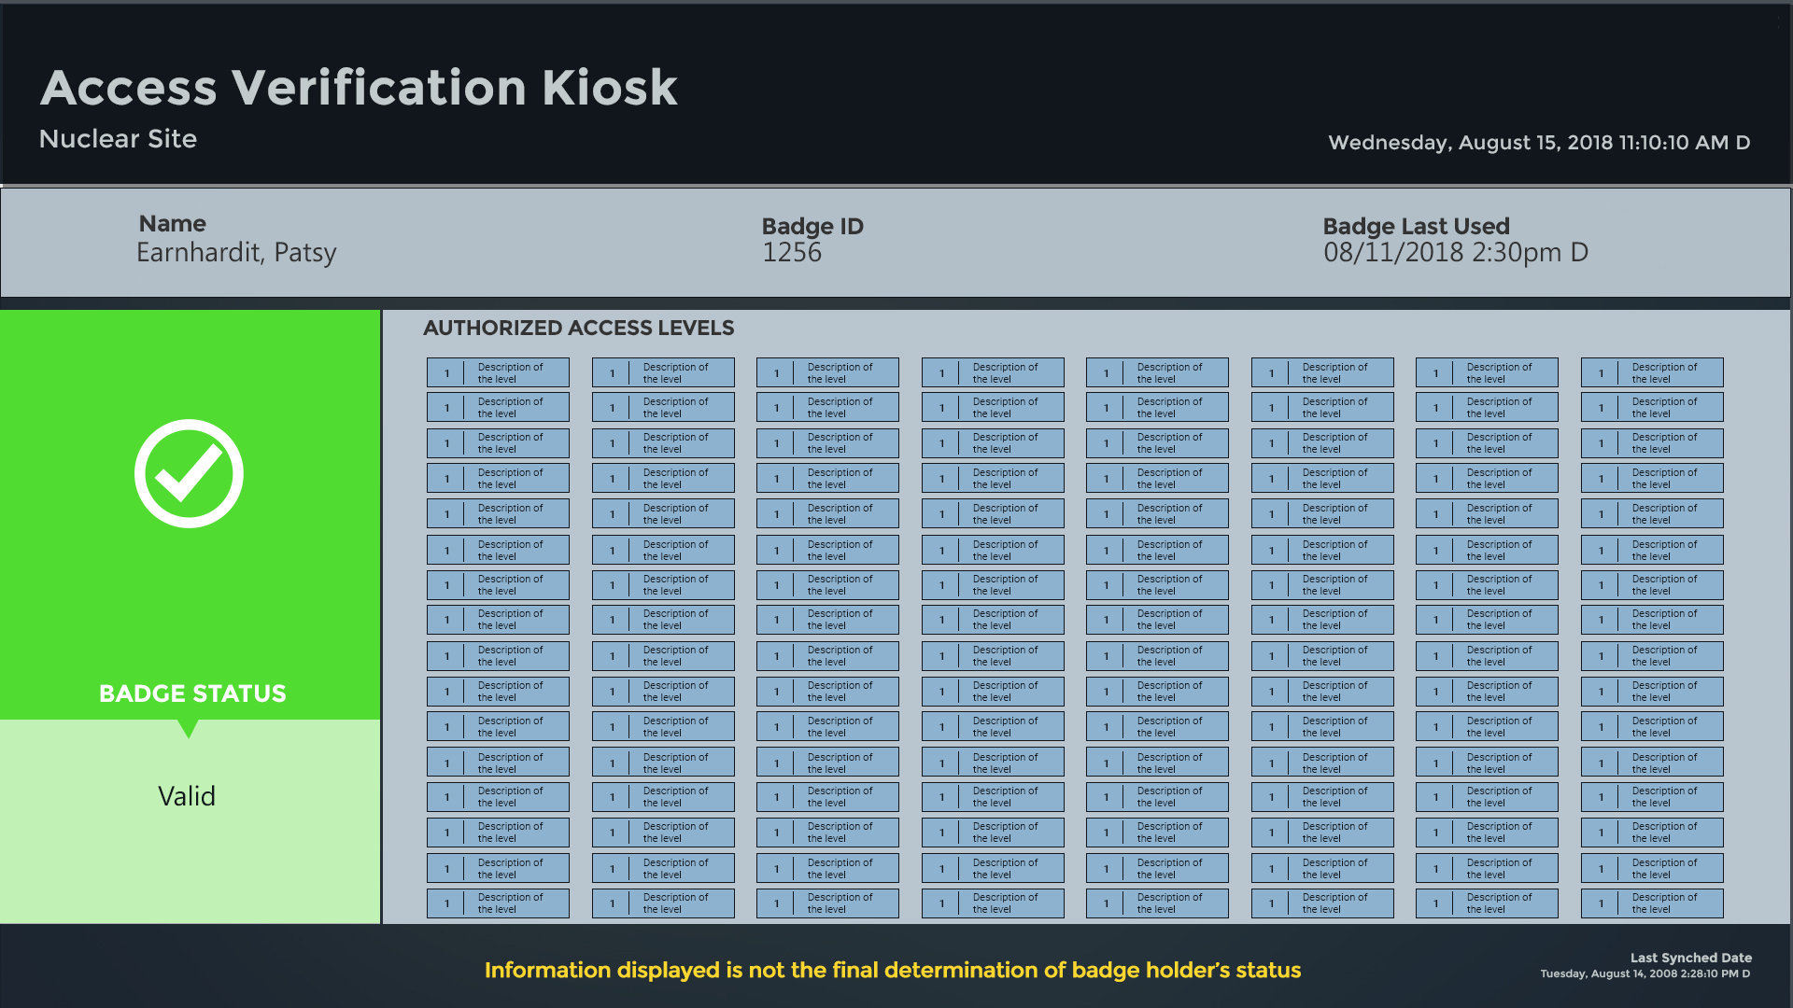The width and height of the screenshot is (1793, 1008).
Task: Click the Access Verification Kiosk title
Action: [x=359, y=88]
